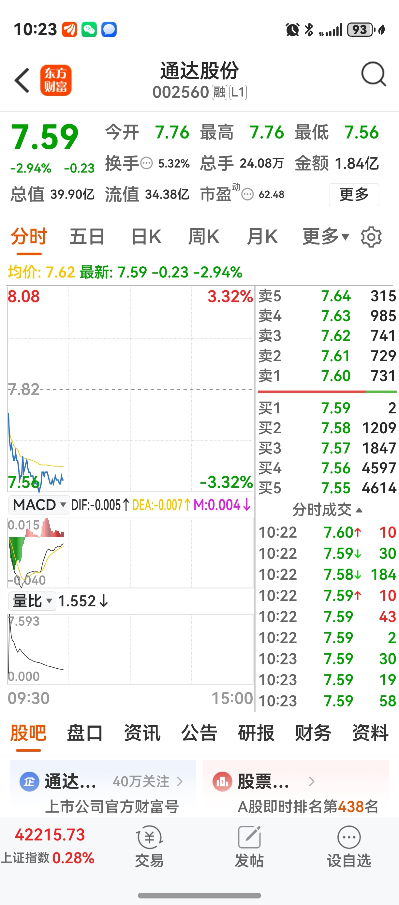
Task: Tap the 换手 info bubble icon
Action: pos(146,163)
